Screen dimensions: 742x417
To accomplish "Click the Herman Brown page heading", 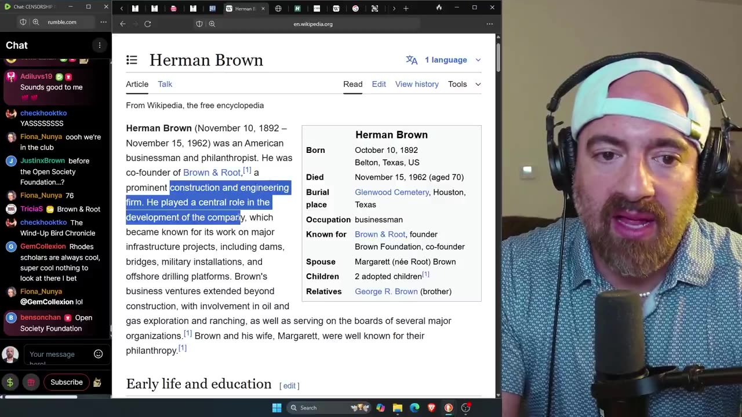I will 206,60.
